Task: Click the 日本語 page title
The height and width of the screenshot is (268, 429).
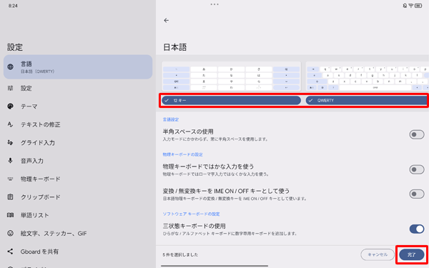Action: coord(175,47)
